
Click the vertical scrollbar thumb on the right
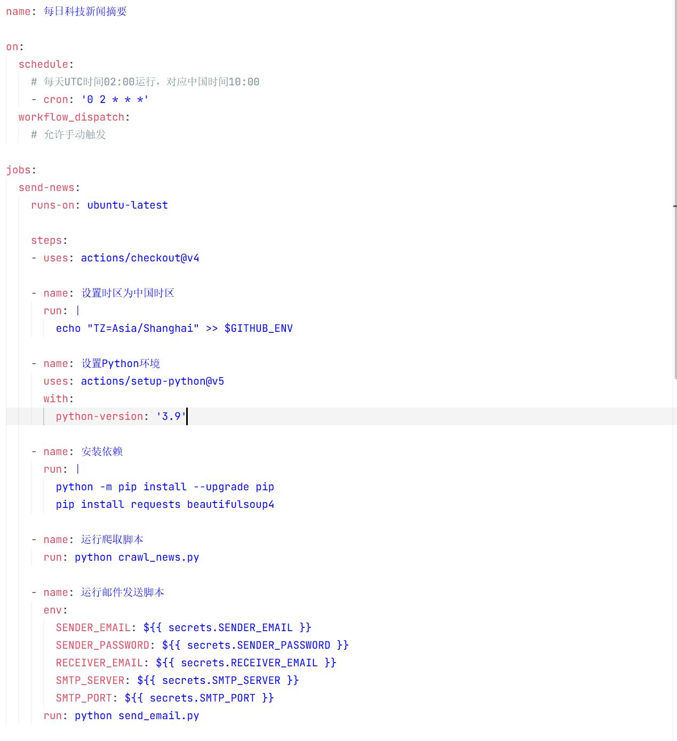point(675,187)
